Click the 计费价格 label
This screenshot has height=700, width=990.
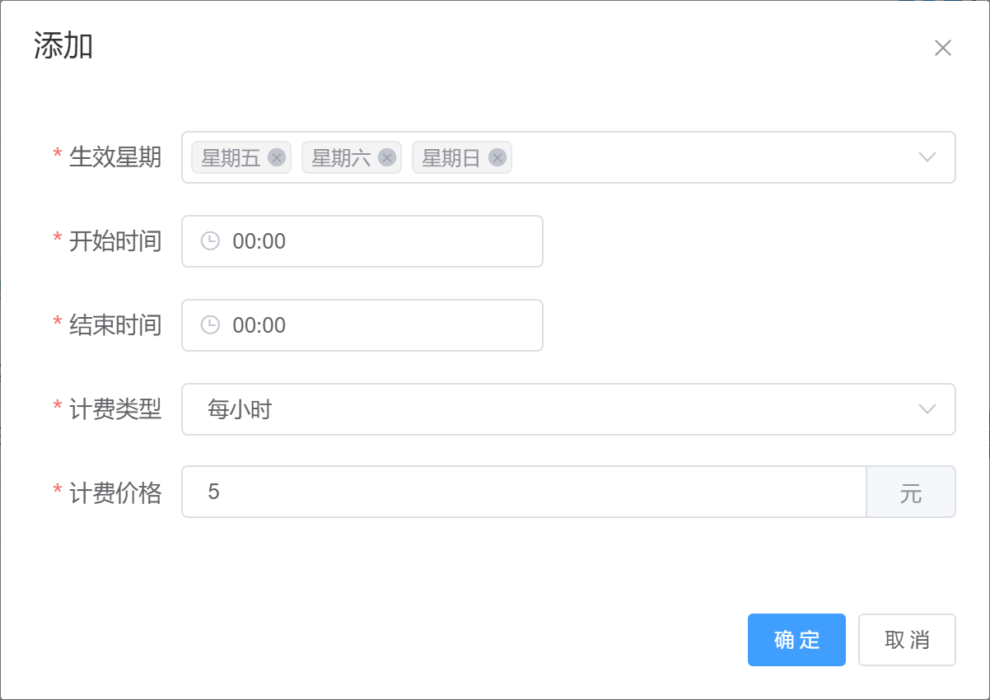(x=115, y=492)
